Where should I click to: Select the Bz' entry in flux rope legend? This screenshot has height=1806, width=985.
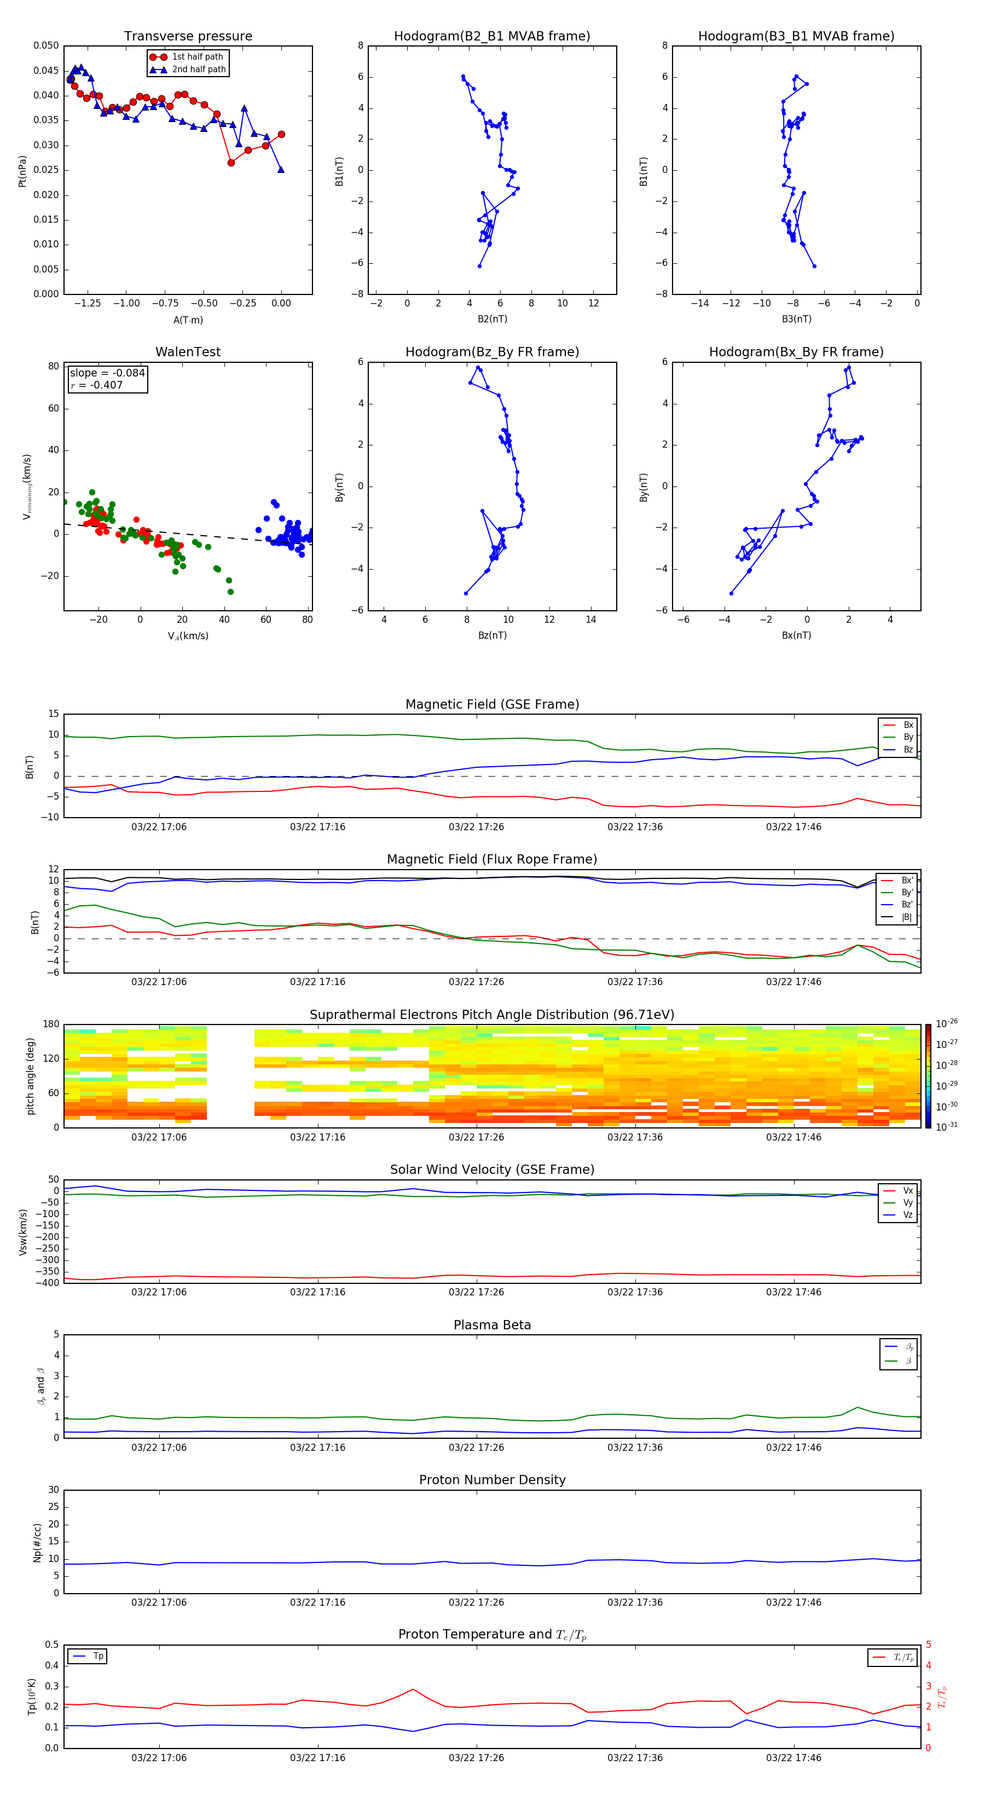897,905
